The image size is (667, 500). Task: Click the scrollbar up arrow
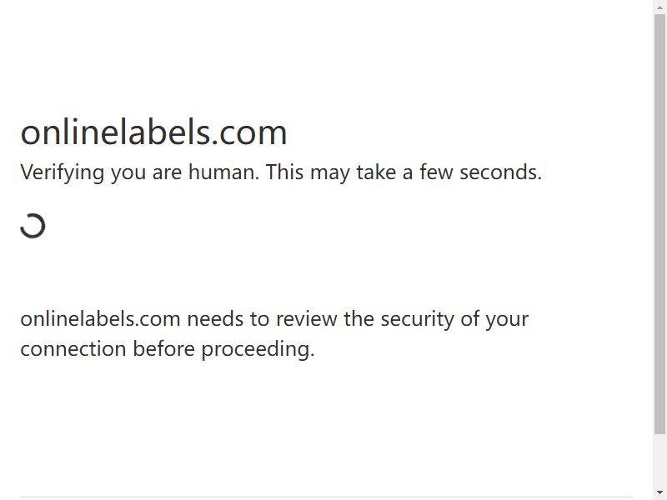[659, 7]
